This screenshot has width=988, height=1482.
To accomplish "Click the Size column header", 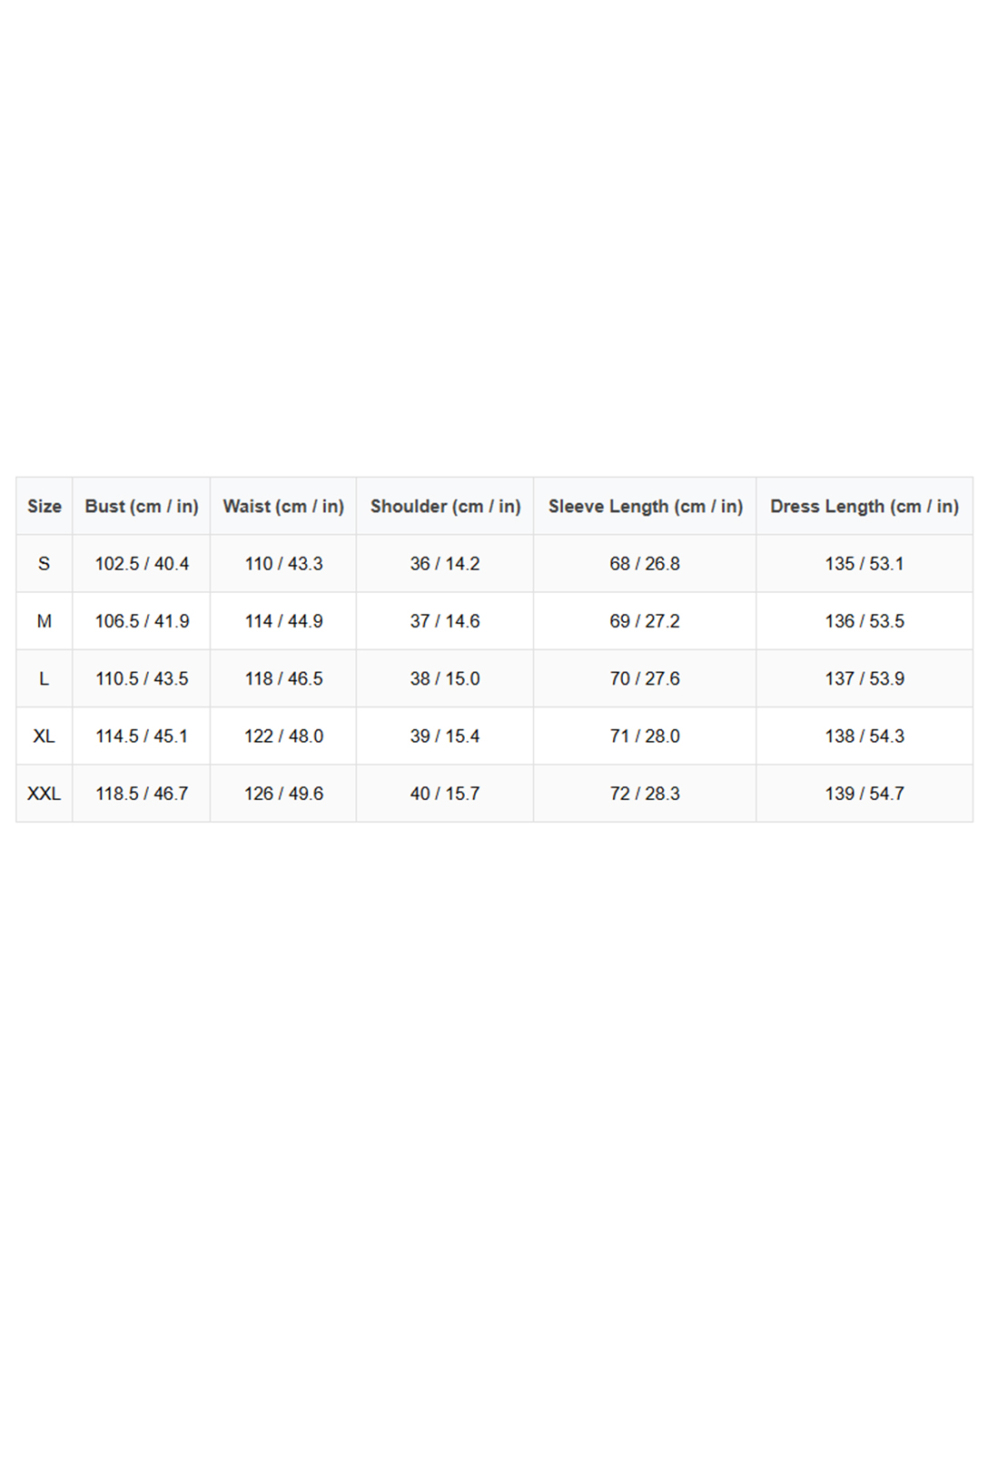I will click(44, 506).
